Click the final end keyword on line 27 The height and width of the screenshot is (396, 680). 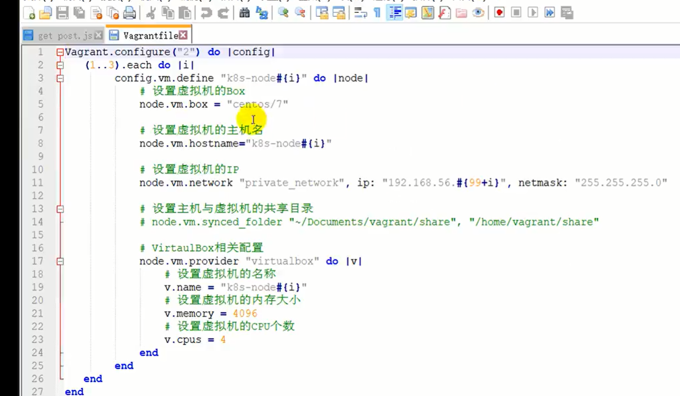click(74, 392)
